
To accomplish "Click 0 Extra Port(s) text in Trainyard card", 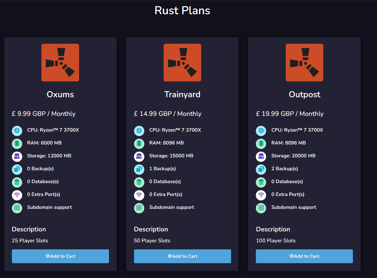I will [166, 194].
